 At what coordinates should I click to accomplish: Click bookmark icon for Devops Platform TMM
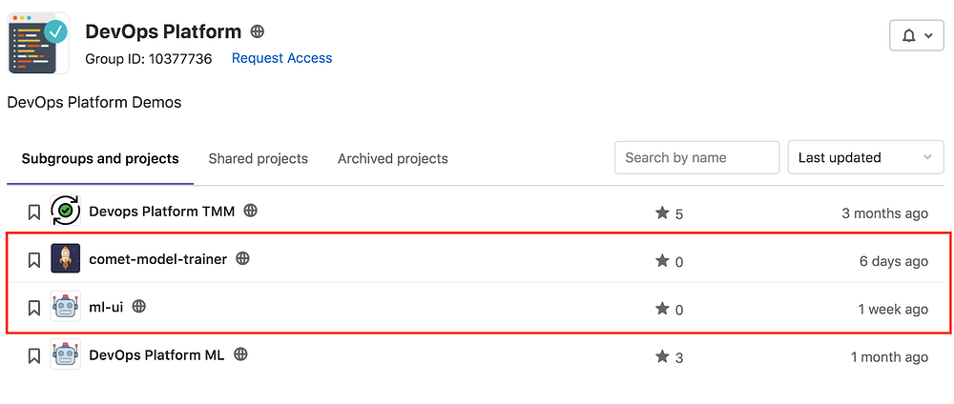click(33, 212)
